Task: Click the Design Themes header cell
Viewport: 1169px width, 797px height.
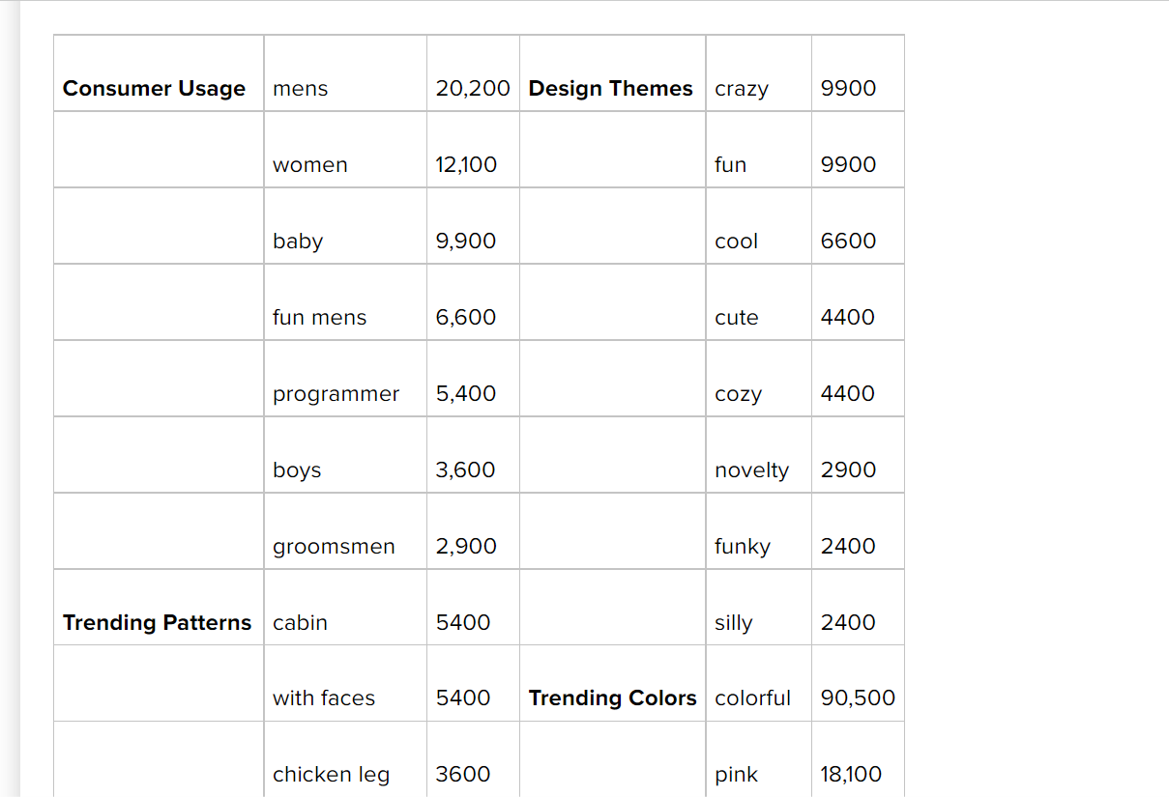Action: click(612, 73)
